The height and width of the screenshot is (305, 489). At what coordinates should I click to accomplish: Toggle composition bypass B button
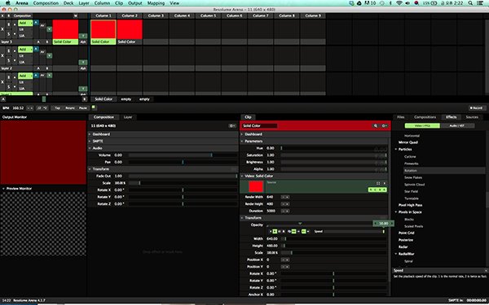tap(9, 15)
